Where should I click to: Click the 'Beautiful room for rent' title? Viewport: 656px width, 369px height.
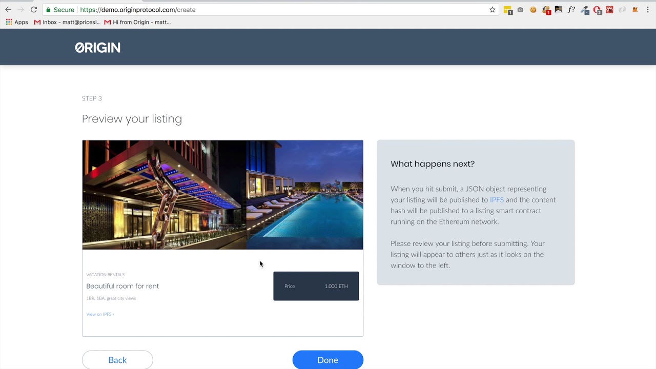(x=122, y=286)
